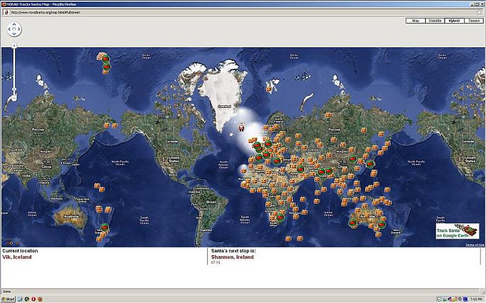Click the zoom in plus button
This screenshot has width=486, height=303.
(14, 45)
